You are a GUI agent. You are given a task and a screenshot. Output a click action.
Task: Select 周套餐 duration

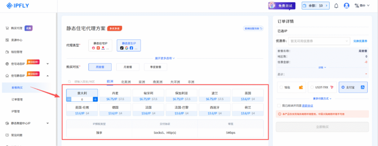[x=100, y=67]
